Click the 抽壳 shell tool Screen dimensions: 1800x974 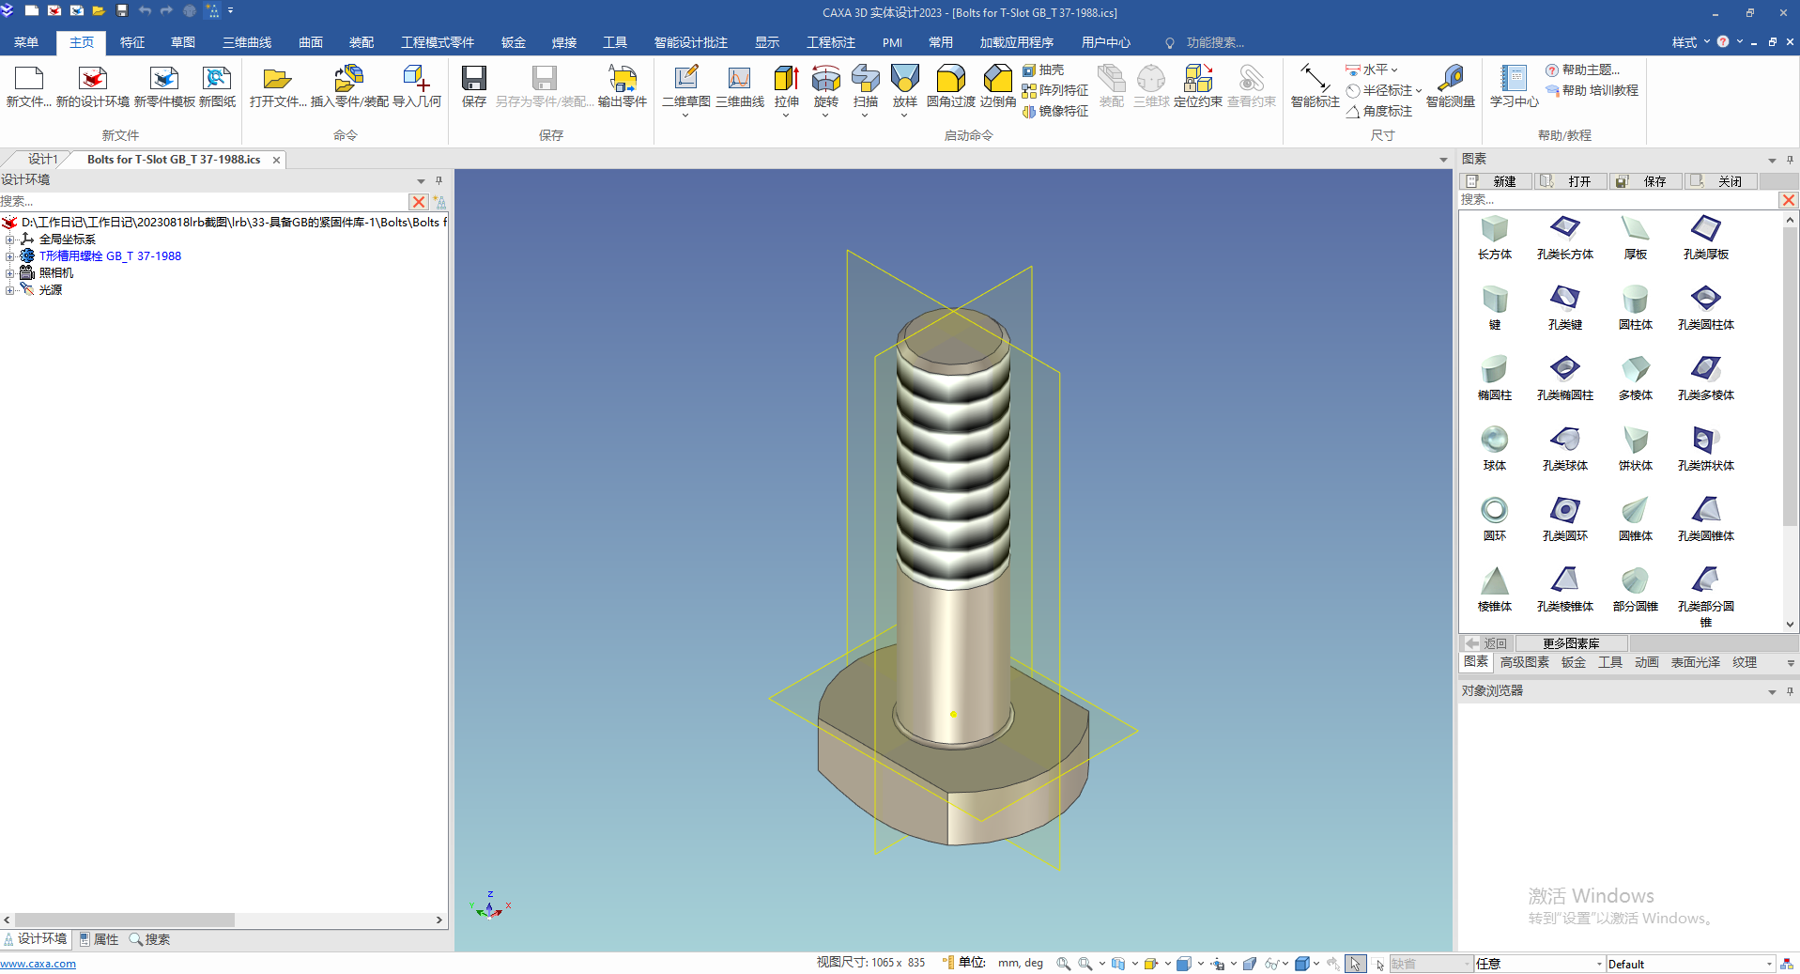coord(1043,70)
